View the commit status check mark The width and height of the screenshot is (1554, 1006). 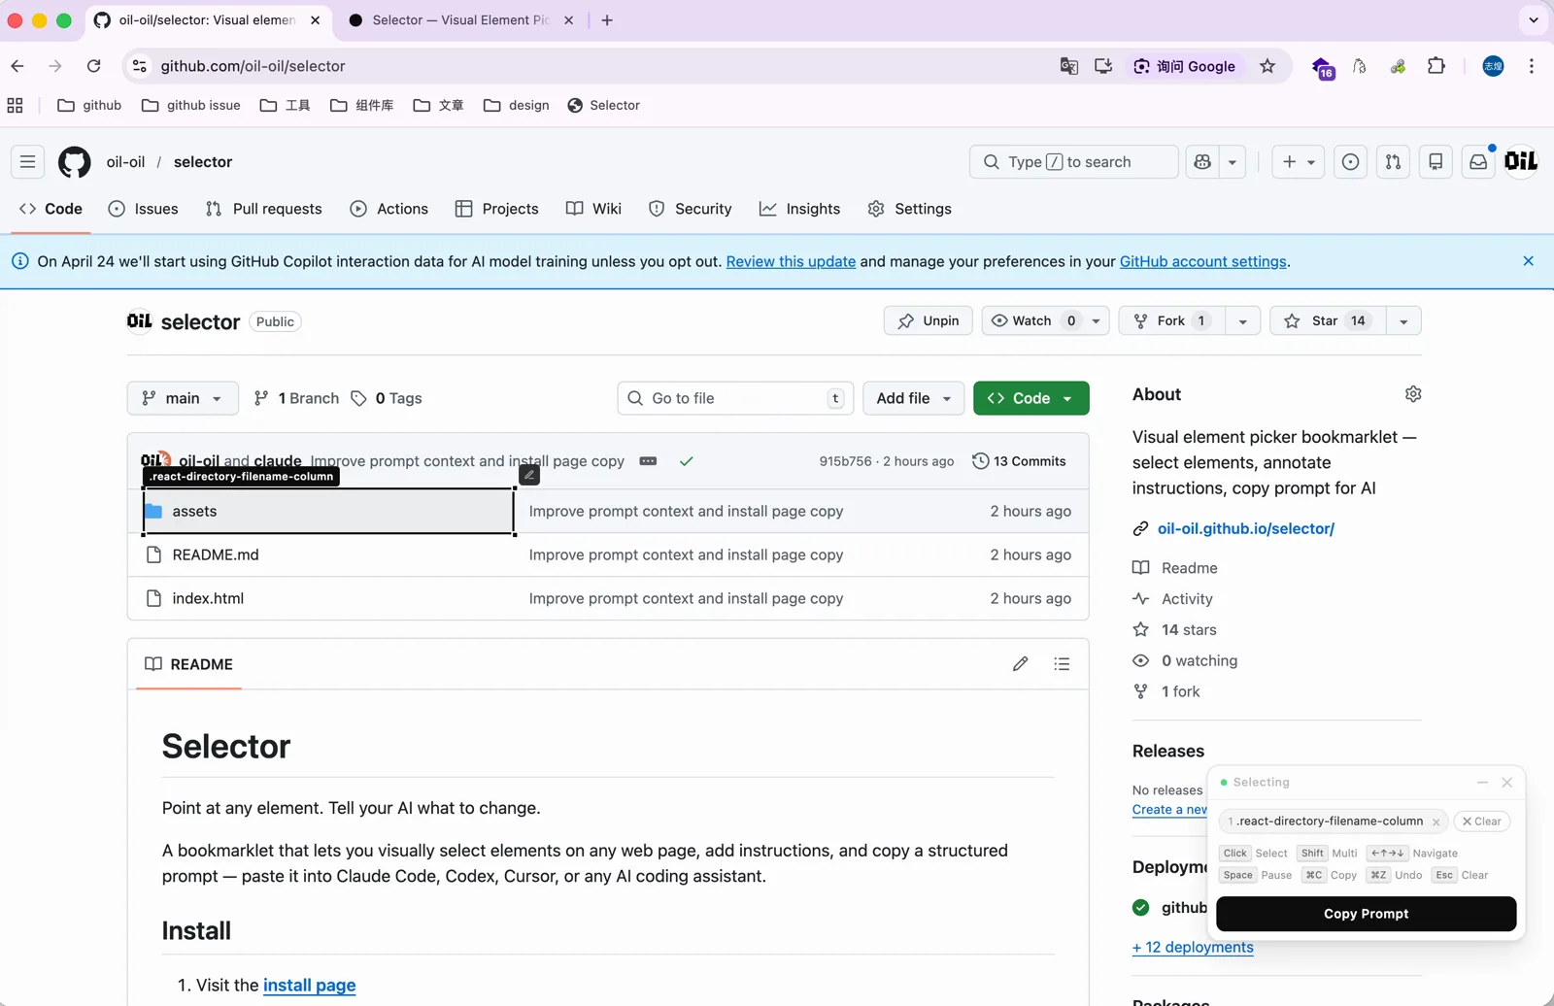pyautogui.click(x=687, y=461)
